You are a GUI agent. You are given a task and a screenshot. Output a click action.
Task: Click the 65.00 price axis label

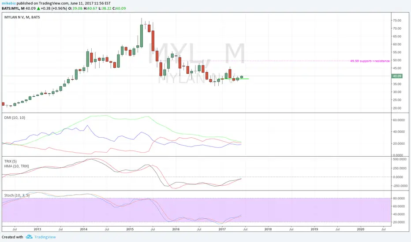397,37
